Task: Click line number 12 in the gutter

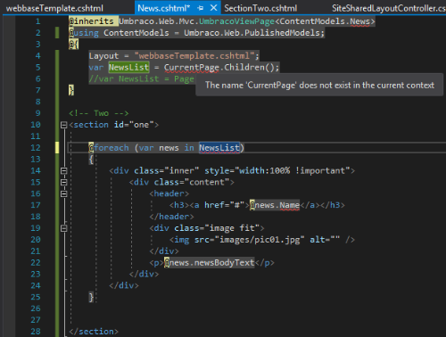Action: [36, 148]
